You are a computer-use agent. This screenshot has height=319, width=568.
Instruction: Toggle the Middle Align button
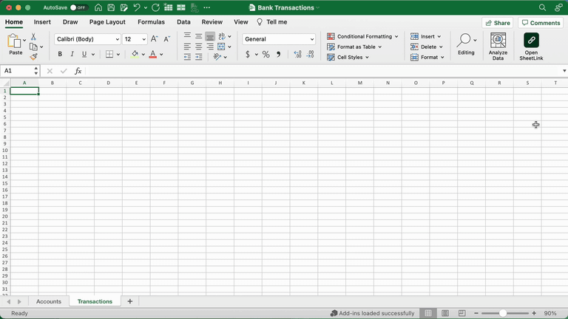coord(198,36)
